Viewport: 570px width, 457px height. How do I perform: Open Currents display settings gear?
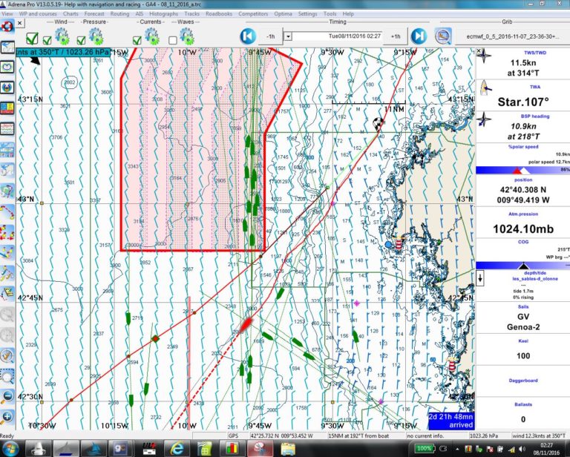[151, 36]
